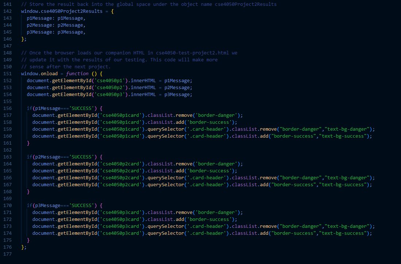Click line number 141 in the gutter
Screen dimensions: 401x264
click(7, 4)
